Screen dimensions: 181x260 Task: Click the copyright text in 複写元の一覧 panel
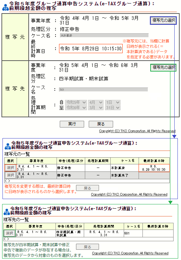(129, 194)
